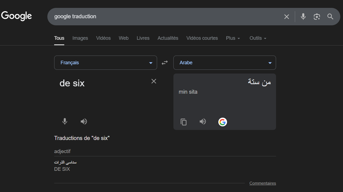The width and height of the screenshot is (343, 192).
Task: Switch to the Actualités tab
Action: click(168, 38)
